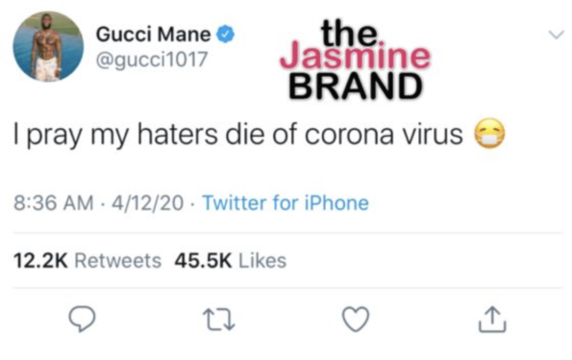The image size is (572, 360).
Task: Click the black 'the' word in watermark
Action: tap(350, 33)
